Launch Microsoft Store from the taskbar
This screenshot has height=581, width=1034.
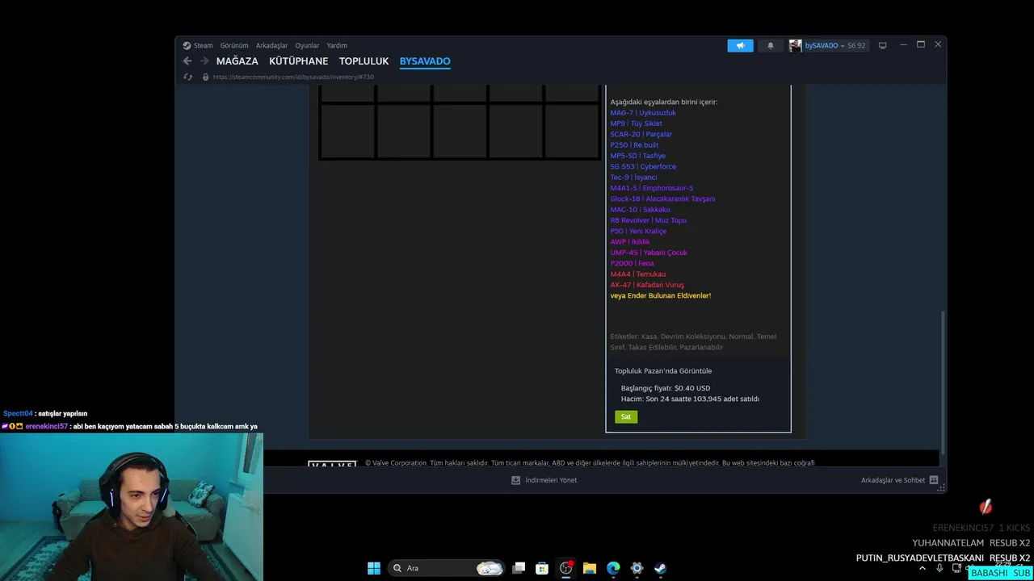542,568
